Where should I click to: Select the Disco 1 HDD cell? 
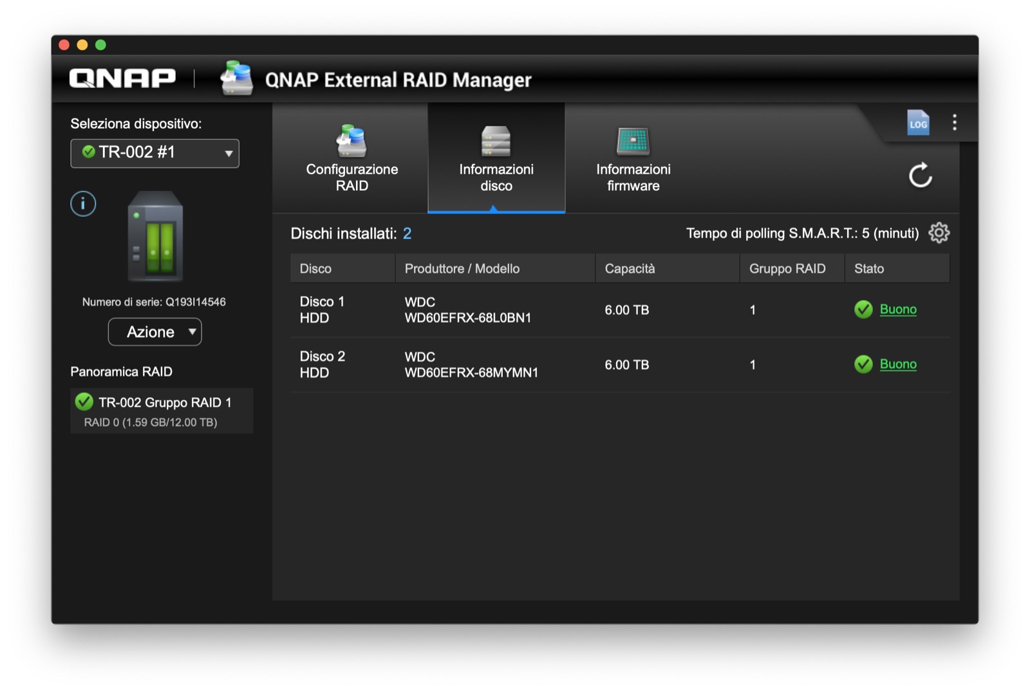[x=322, y=310]
